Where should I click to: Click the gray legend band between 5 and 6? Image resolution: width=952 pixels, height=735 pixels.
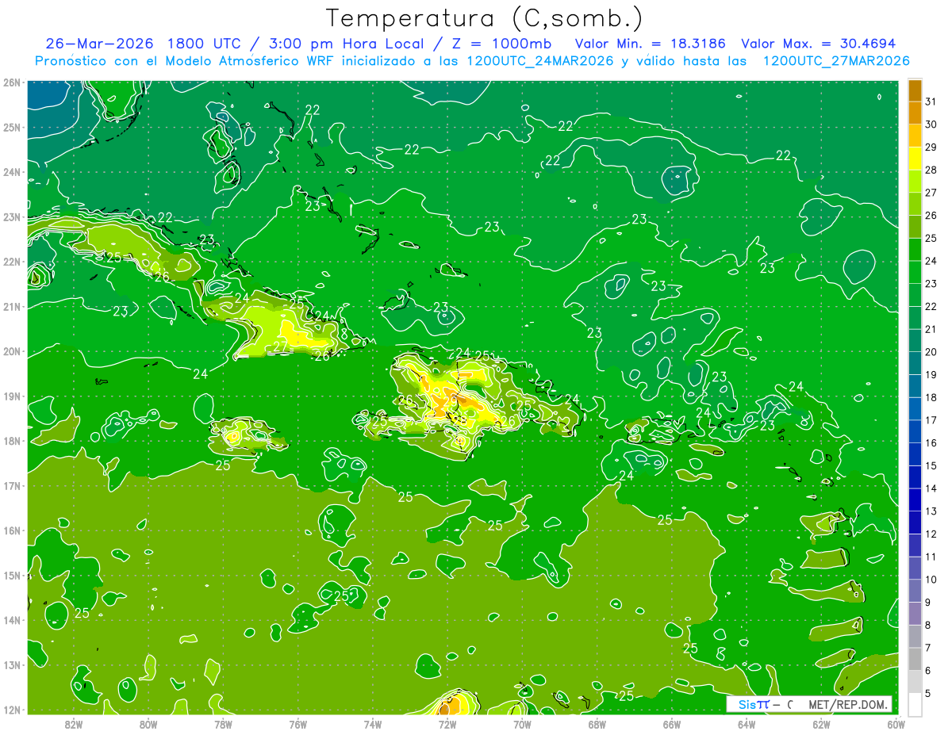click(915, 682)
